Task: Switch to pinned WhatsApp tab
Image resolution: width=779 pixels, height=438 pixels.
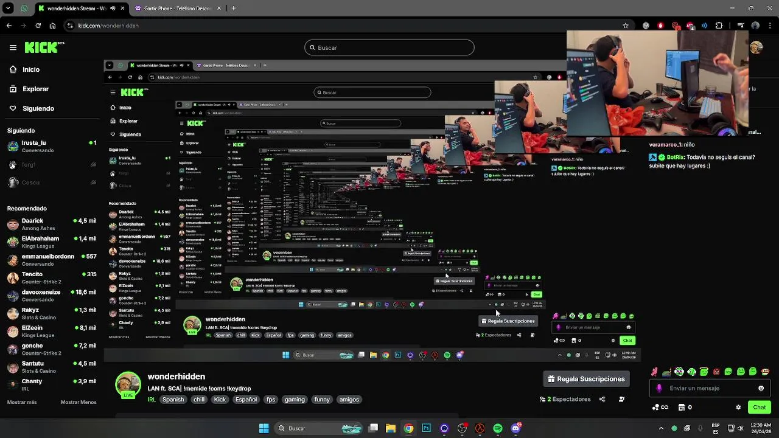Action: (x=24, y=9)
